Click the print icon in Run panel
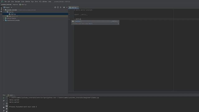Viewport: 199px width, 112px height. [x=7, y=109]
